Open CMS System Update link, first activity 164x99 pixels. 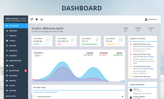[147, 46]
